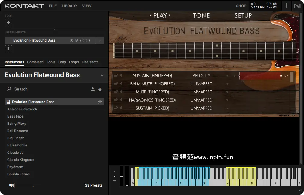Click the speaker icon on Palm Mute (Fingered) row
The image size is (304, 195).
tap(120, 84)
